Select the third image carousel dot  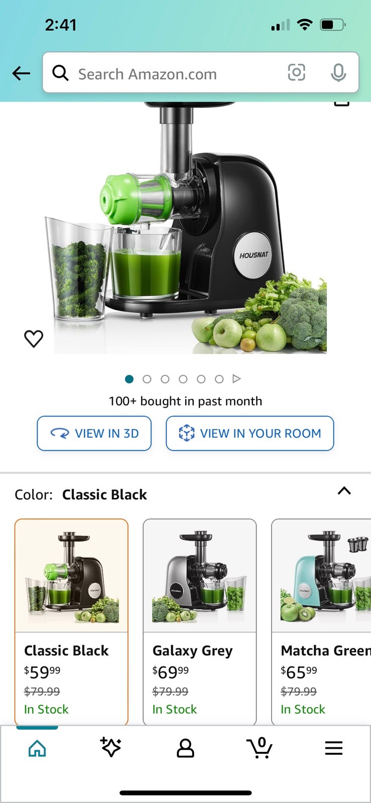[165, 379]
